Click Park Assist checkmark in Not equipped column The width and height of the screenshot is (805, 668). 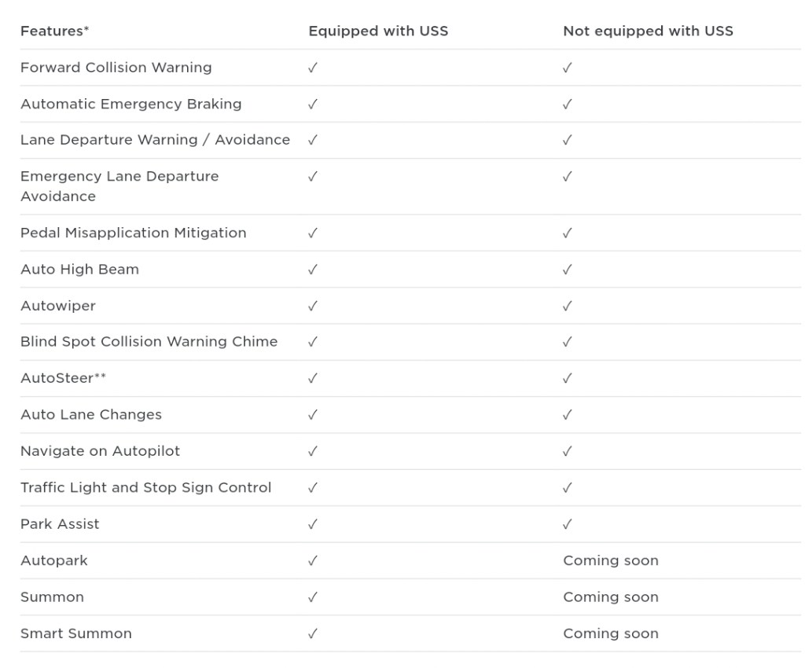[568, 524]
